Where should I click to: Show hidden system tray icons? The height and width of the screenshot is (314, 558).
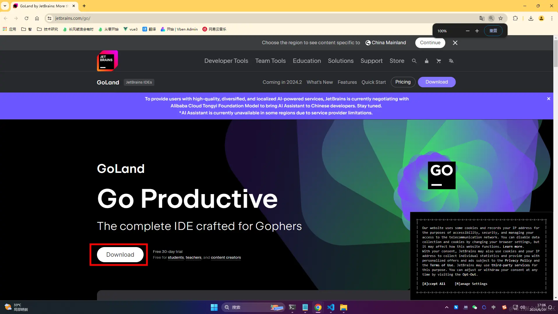446,307
